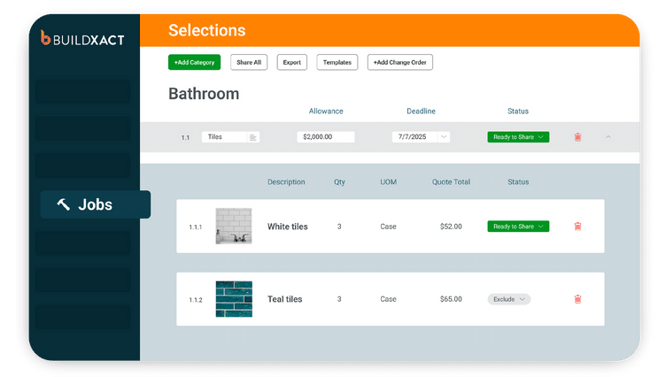This screenshot has height=377, width=666.
Task: Click the Allowance column header
Action: (326, 112)
